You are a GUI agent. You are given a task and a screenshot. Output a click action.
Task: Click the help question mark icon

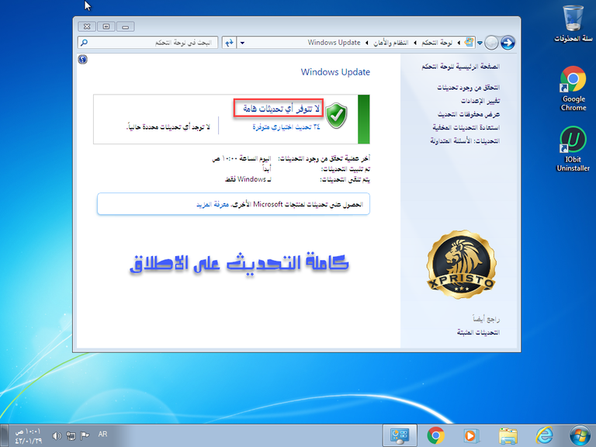click(82, 59)
